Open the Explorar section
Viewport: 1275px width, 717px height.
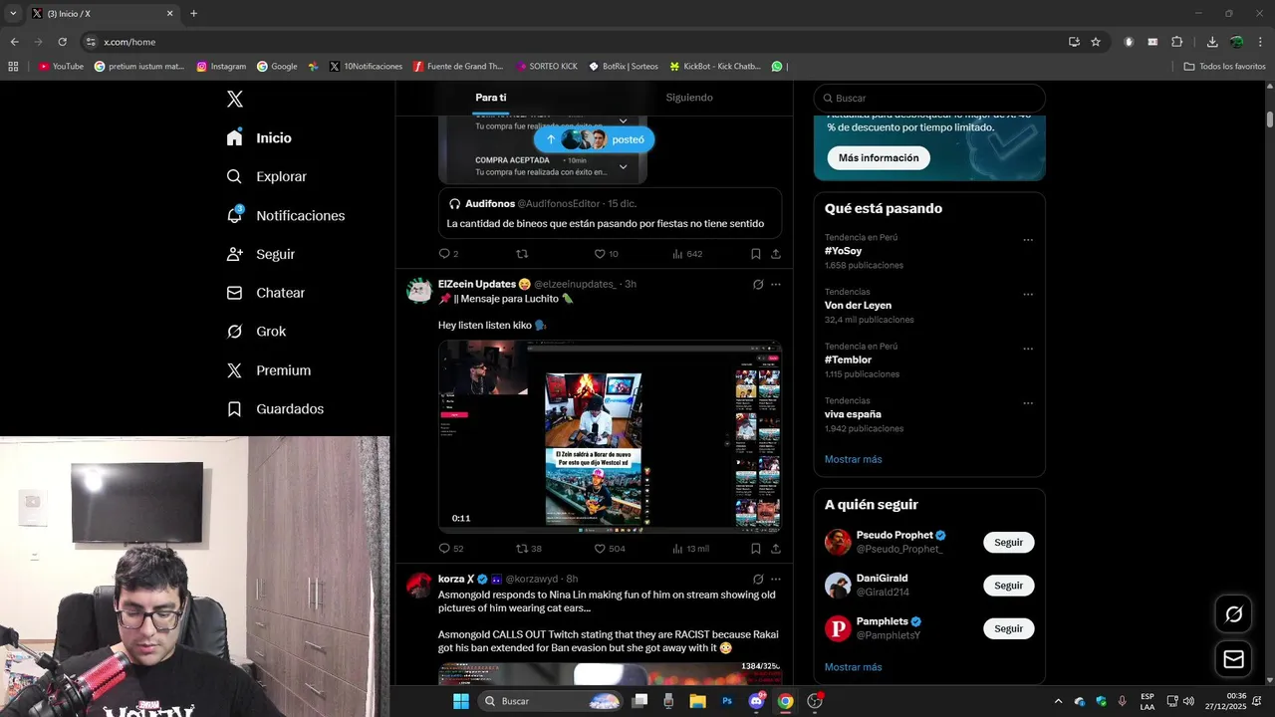click(266, 176)
